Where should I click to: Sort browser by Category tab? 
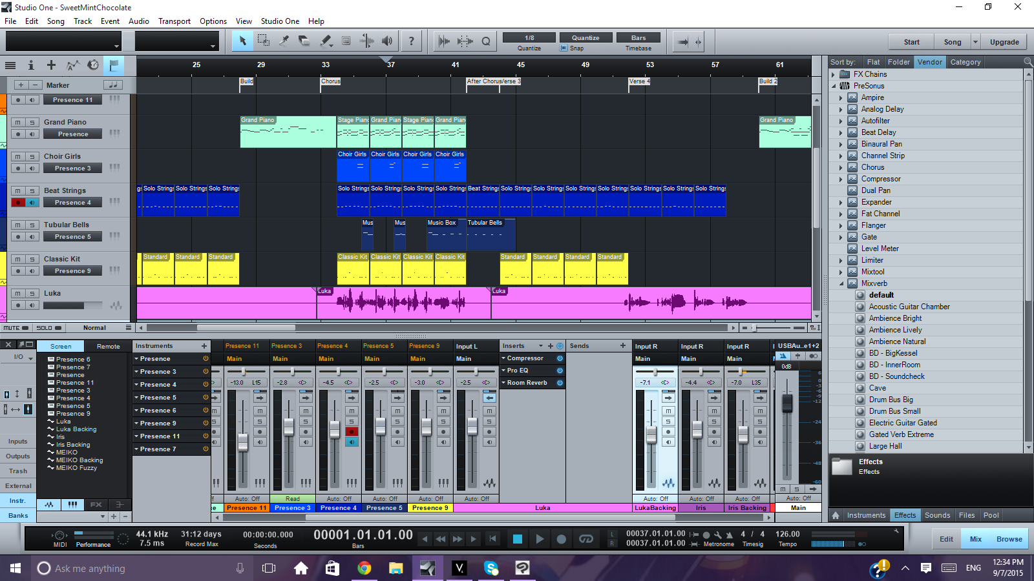point(965,62)
